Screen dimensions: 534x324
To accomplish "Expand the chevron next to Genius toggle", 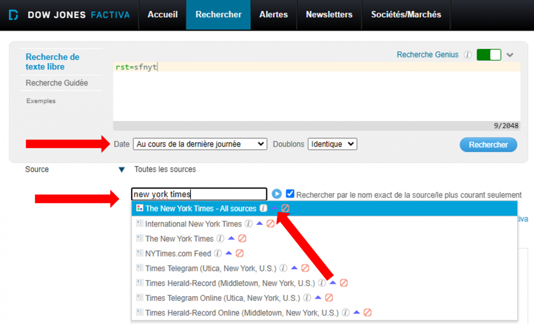I will [x=510, y=55].
